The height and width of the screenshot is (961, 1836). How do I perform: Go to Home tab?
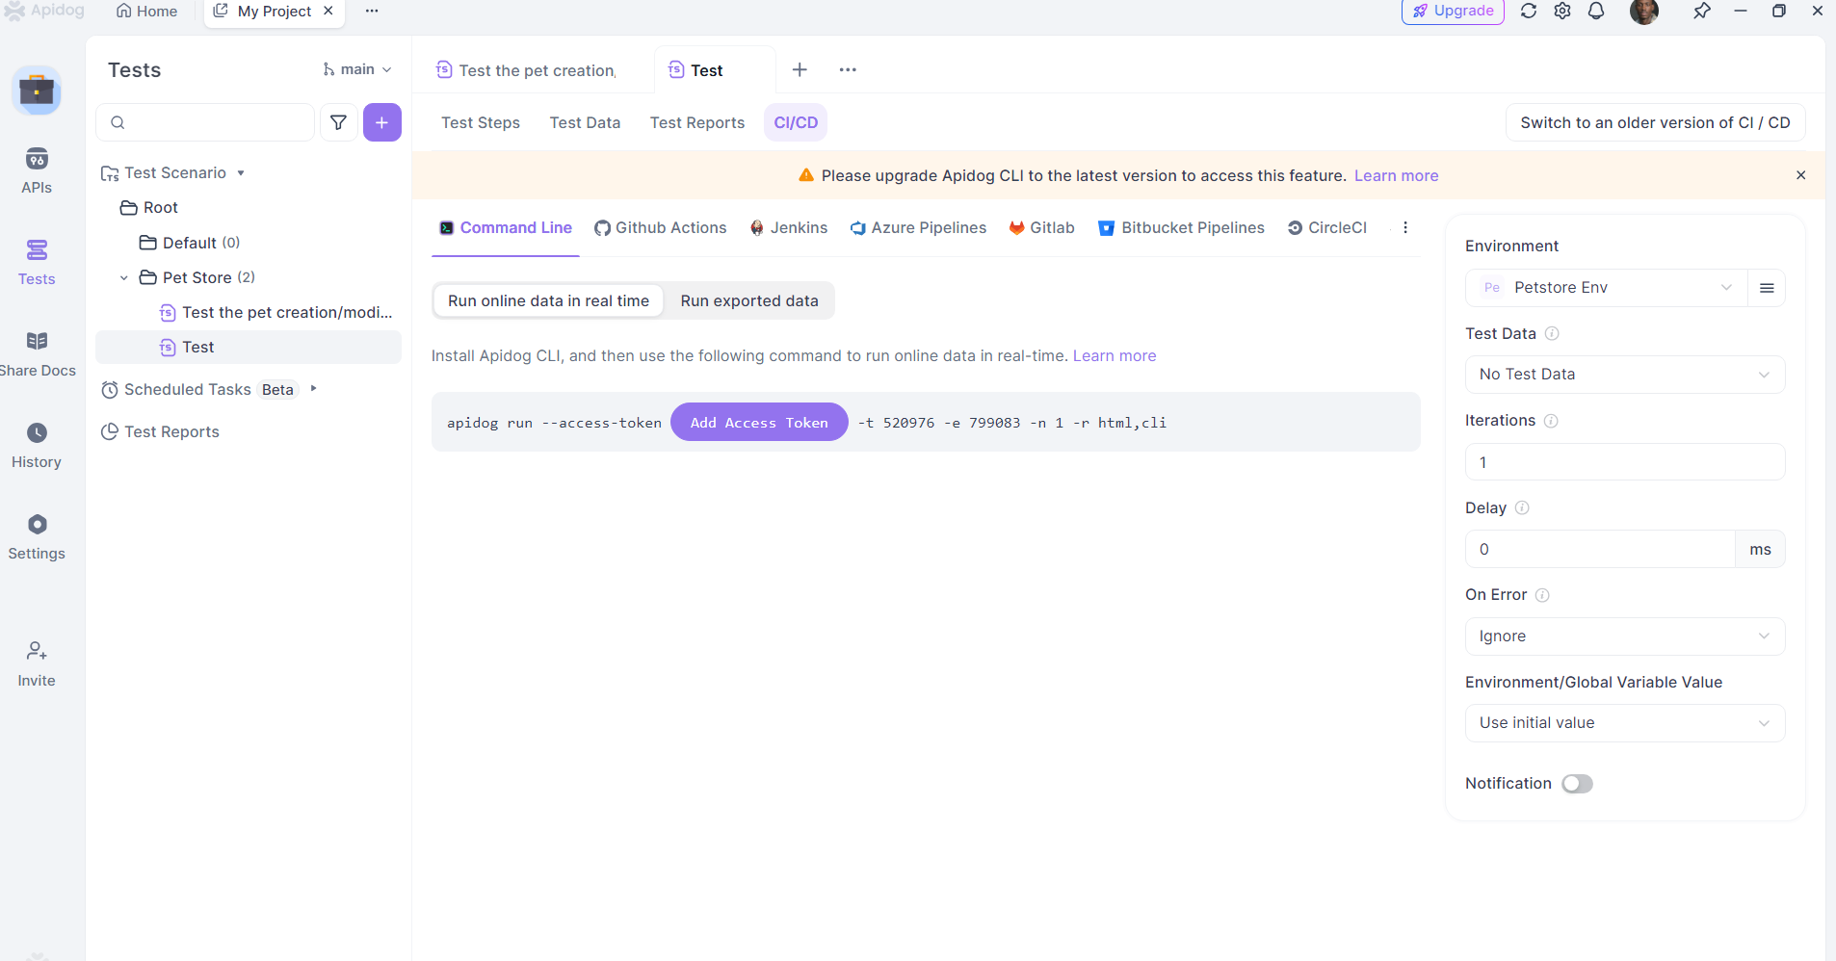(x=147, y=11)
